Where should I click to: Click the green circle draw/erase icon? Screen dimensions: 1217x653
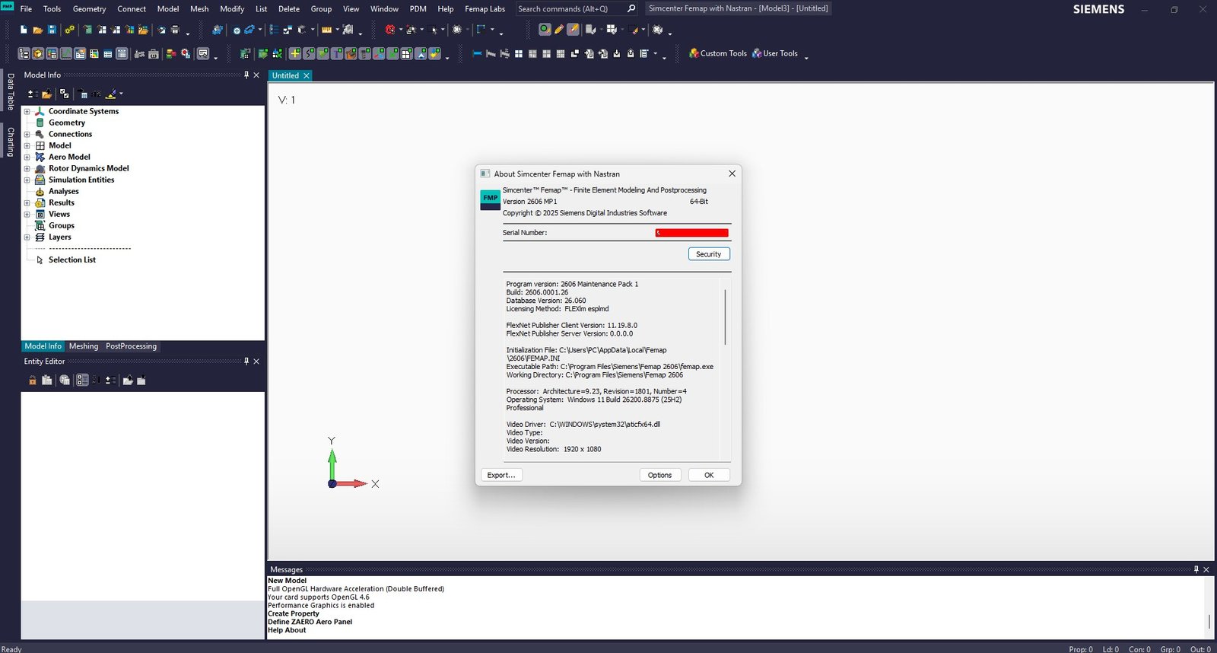tap(545, 30)
